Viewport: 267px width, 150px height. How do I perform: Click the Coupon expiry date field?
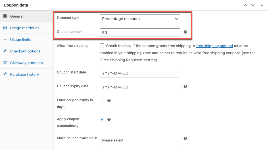pos(140,87)
